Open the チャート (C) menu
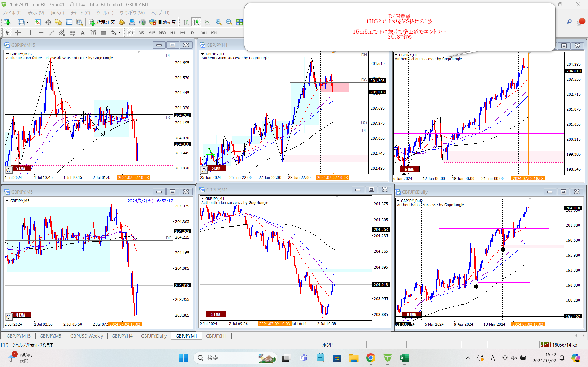The image size is (588, 367). click(80, 13)
